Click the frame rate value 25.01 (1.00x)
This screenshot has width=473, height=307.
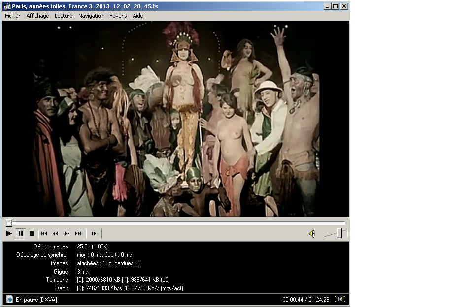coord(92,246)
